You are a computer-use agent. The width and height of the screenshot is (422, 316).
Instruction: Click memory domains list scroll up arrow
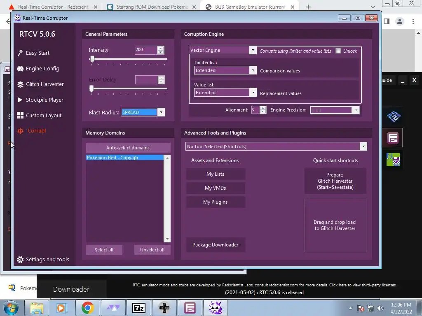coord(167,158)
